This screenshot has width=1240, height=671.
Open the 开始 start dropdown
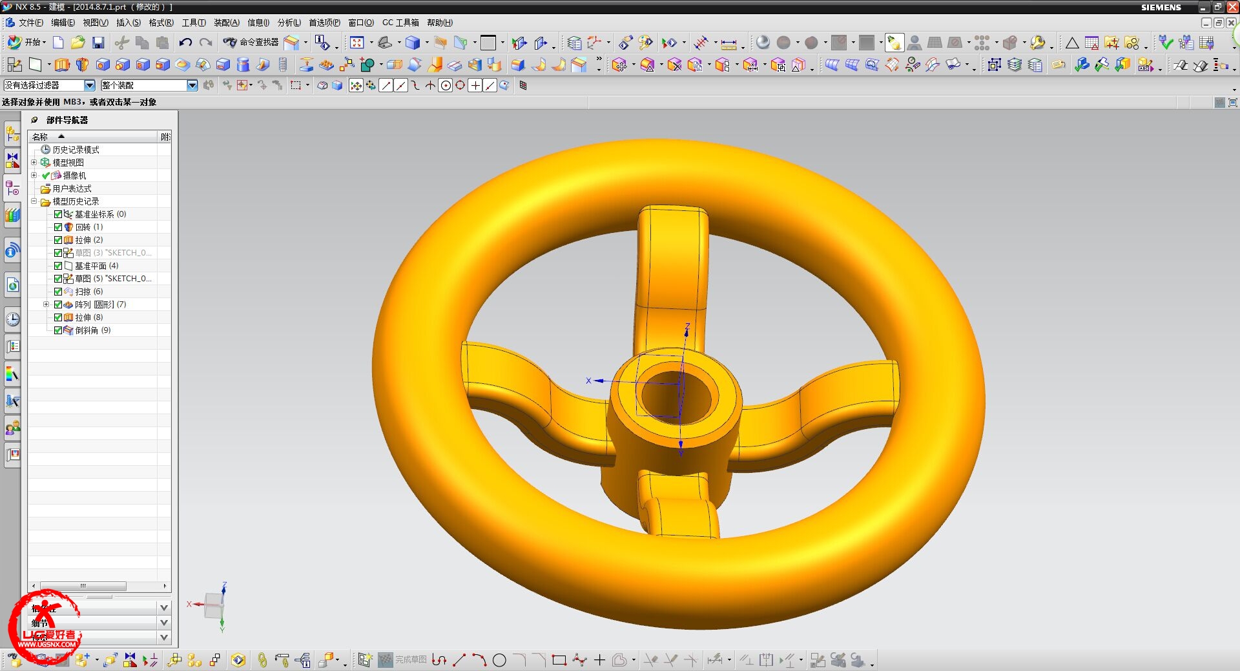click(26, 43)
